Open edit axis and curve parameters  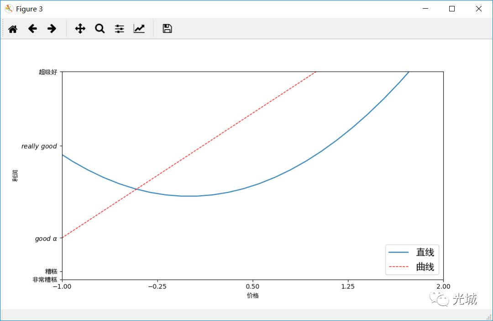click(139, 29)
